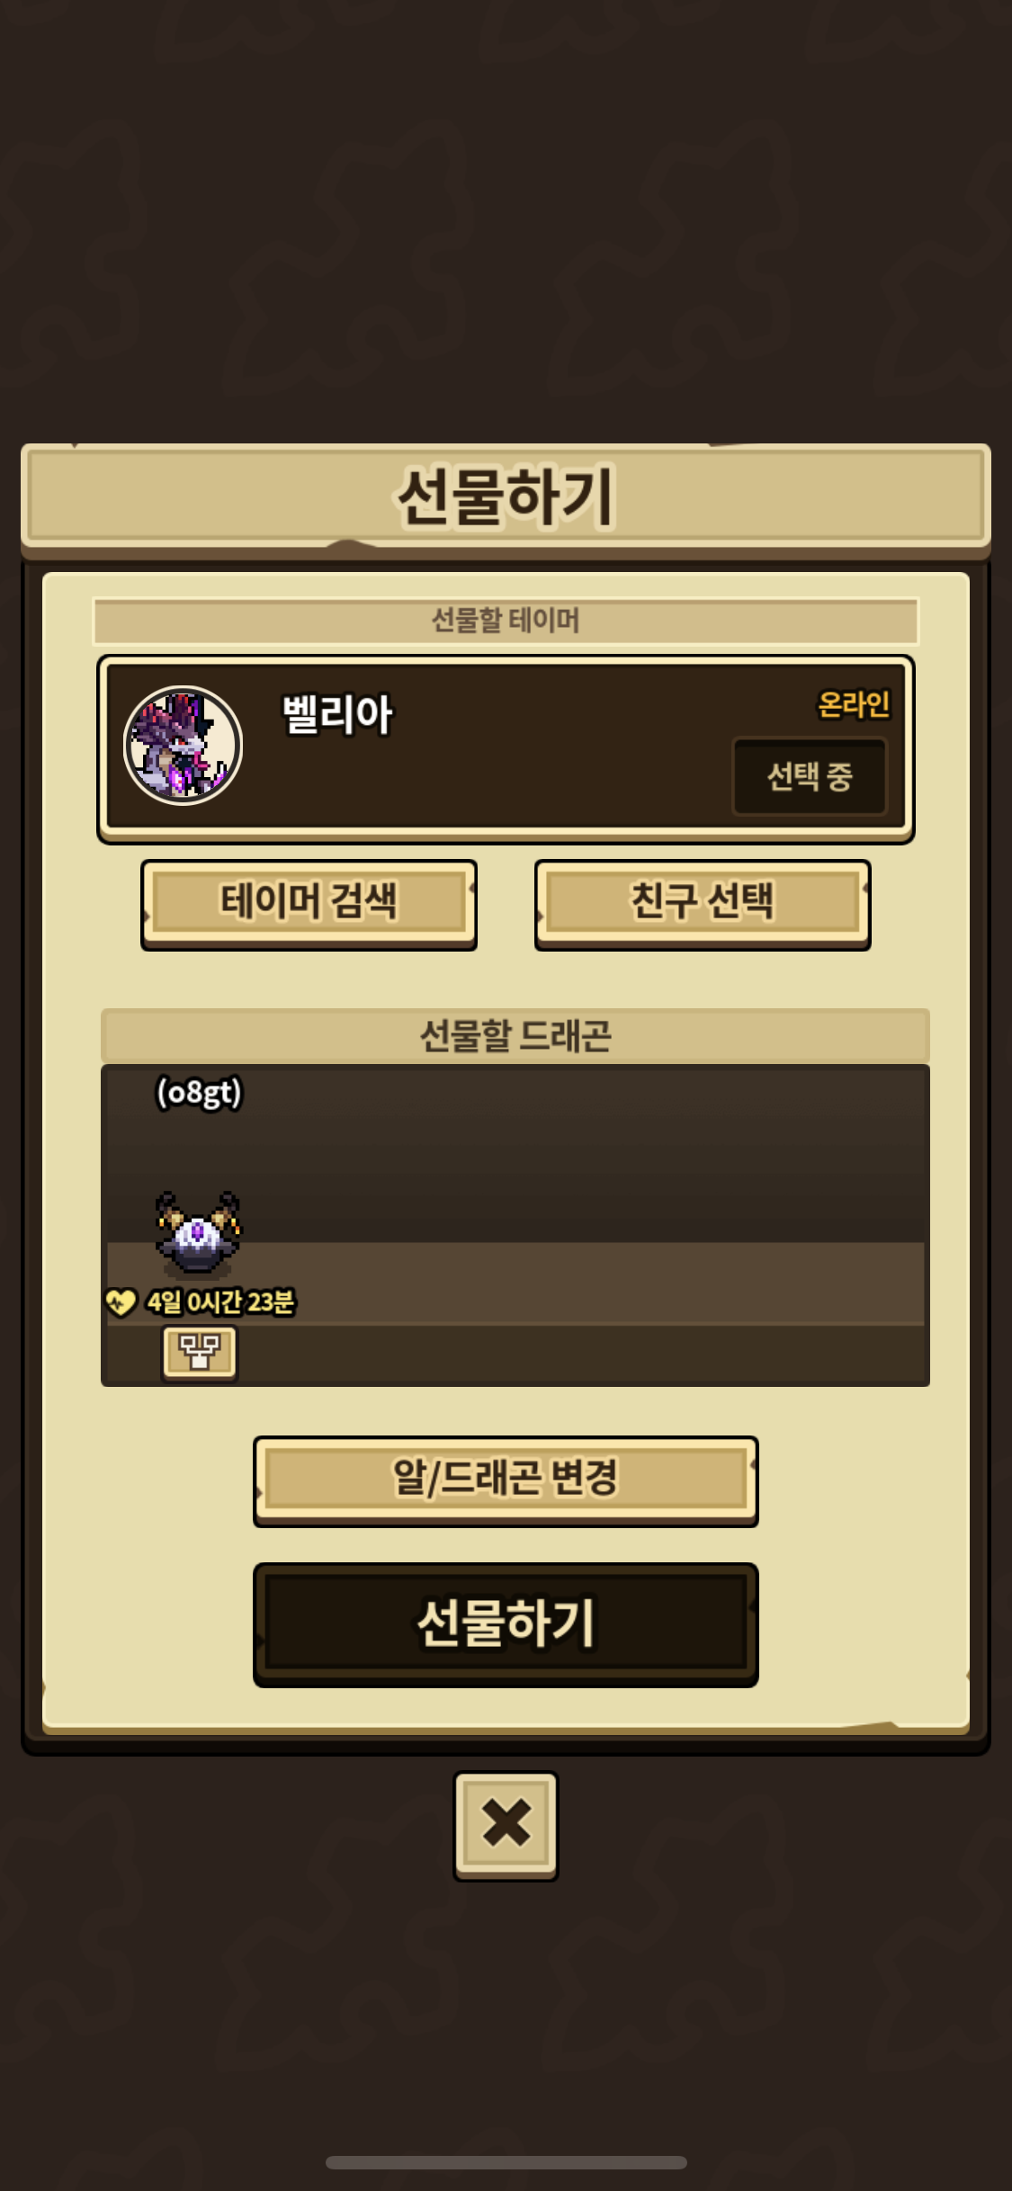Confirm with the dark 선물하기 button
Screen dimensions: 1012x2191
coord(506,1623)
